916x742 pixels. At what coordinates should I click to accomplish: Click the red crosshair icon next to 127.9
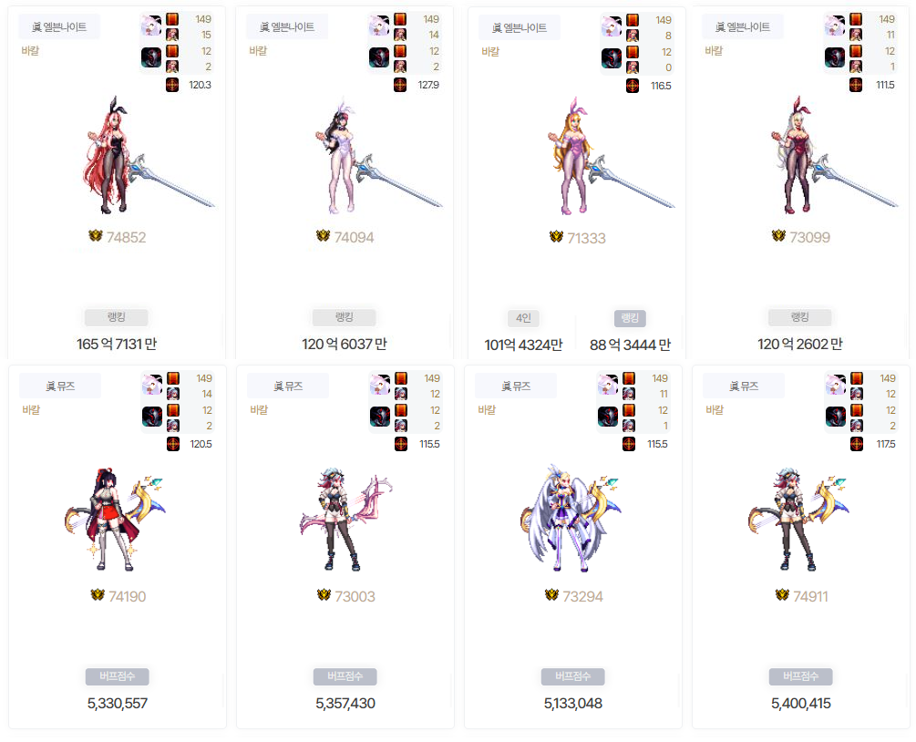click(x=400, y=85)
